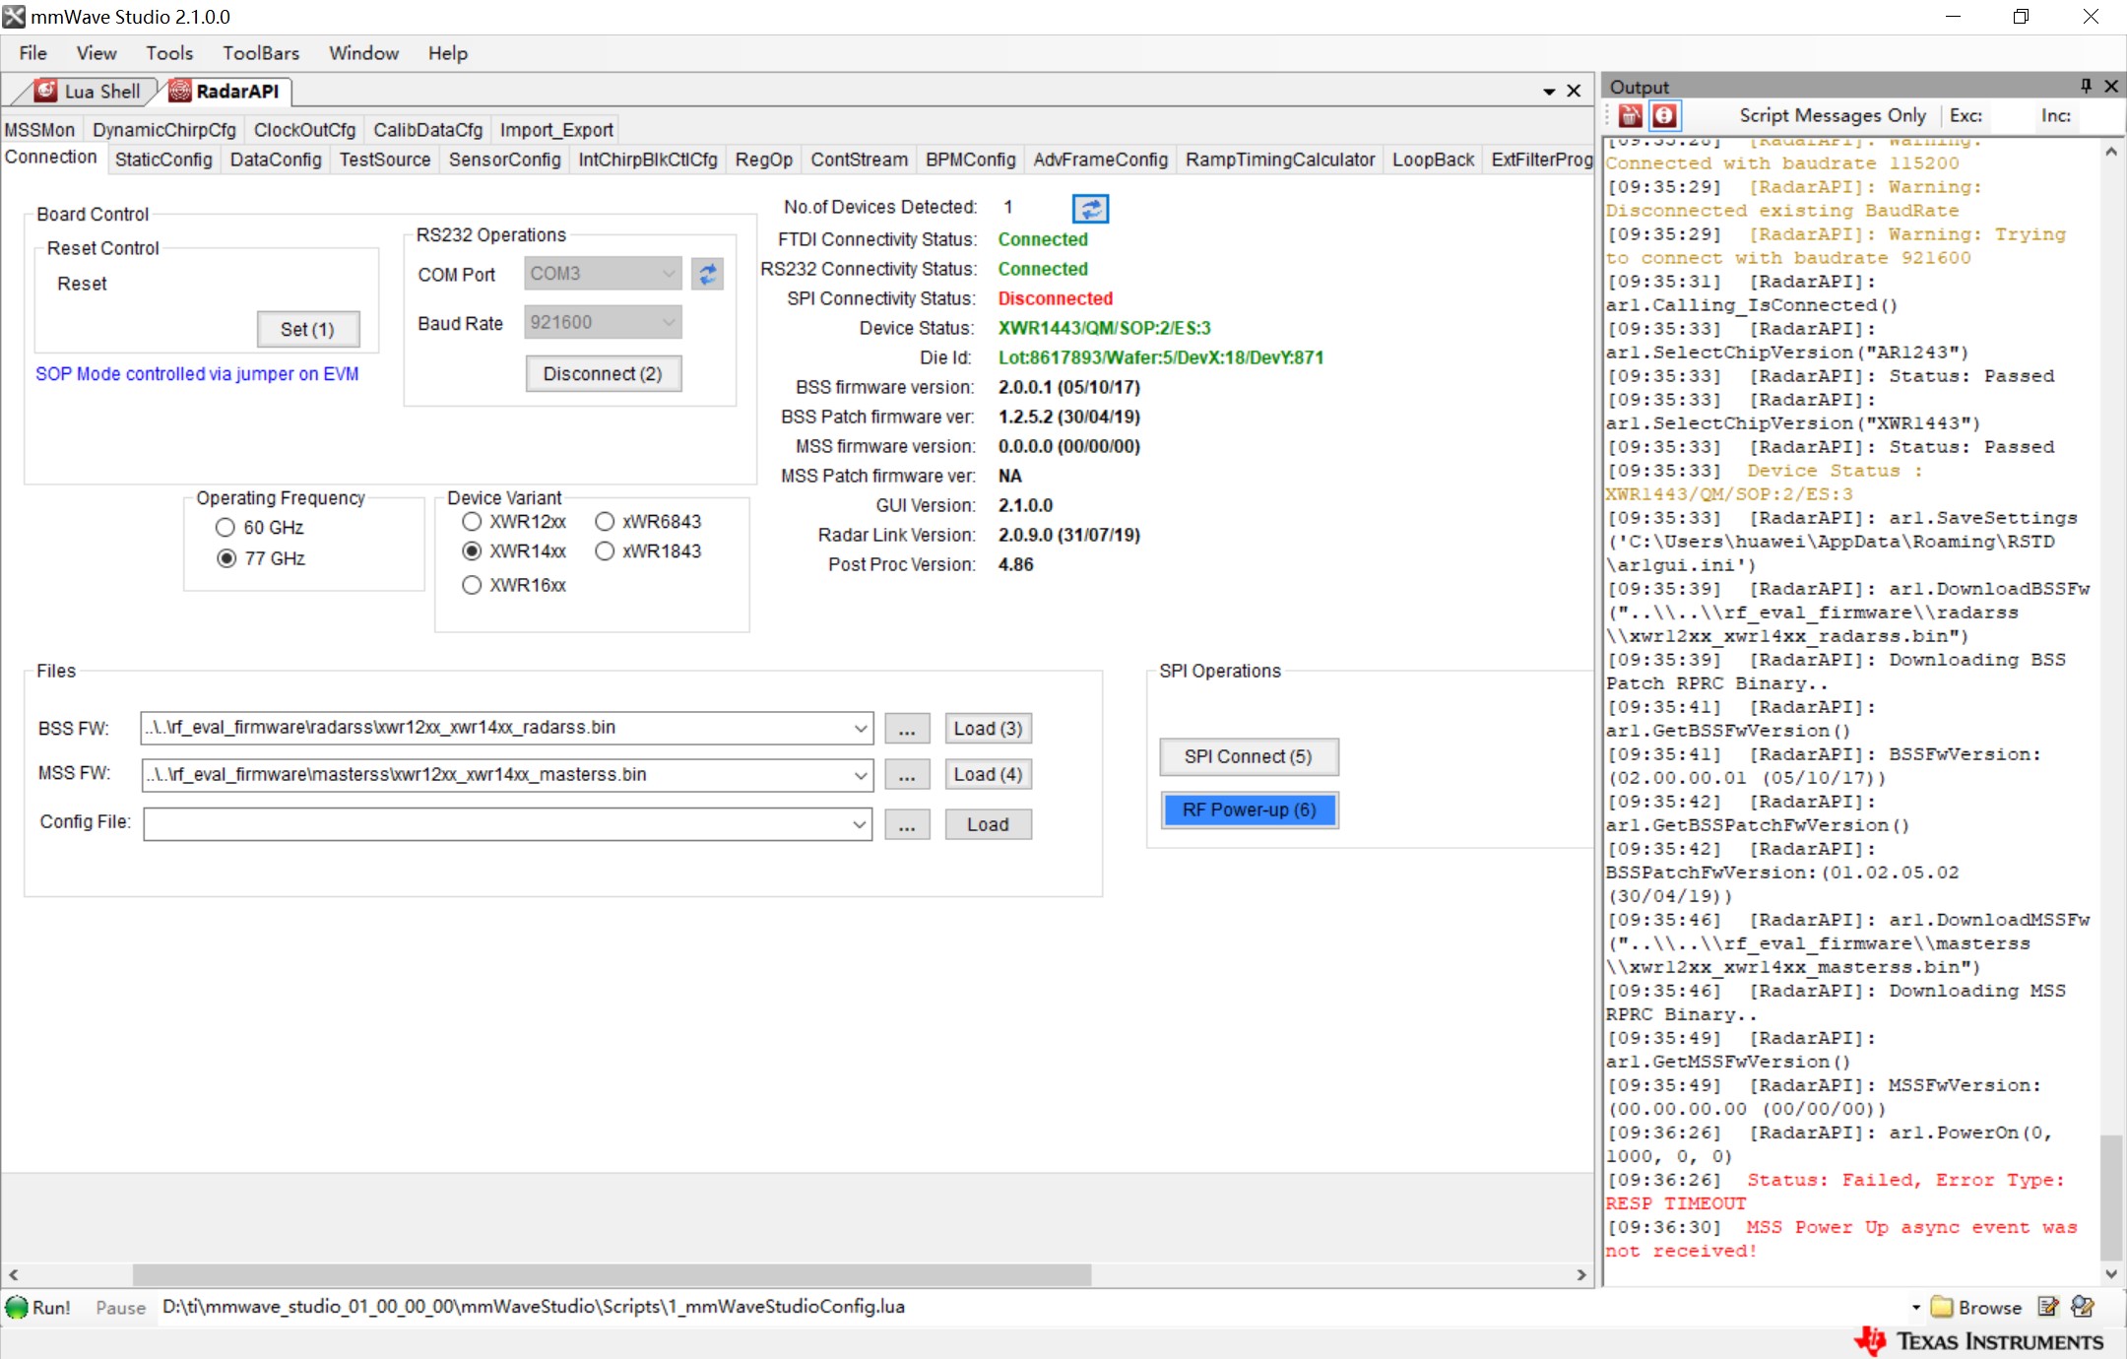Choose the XWR16xx device variant

(472, 585)
